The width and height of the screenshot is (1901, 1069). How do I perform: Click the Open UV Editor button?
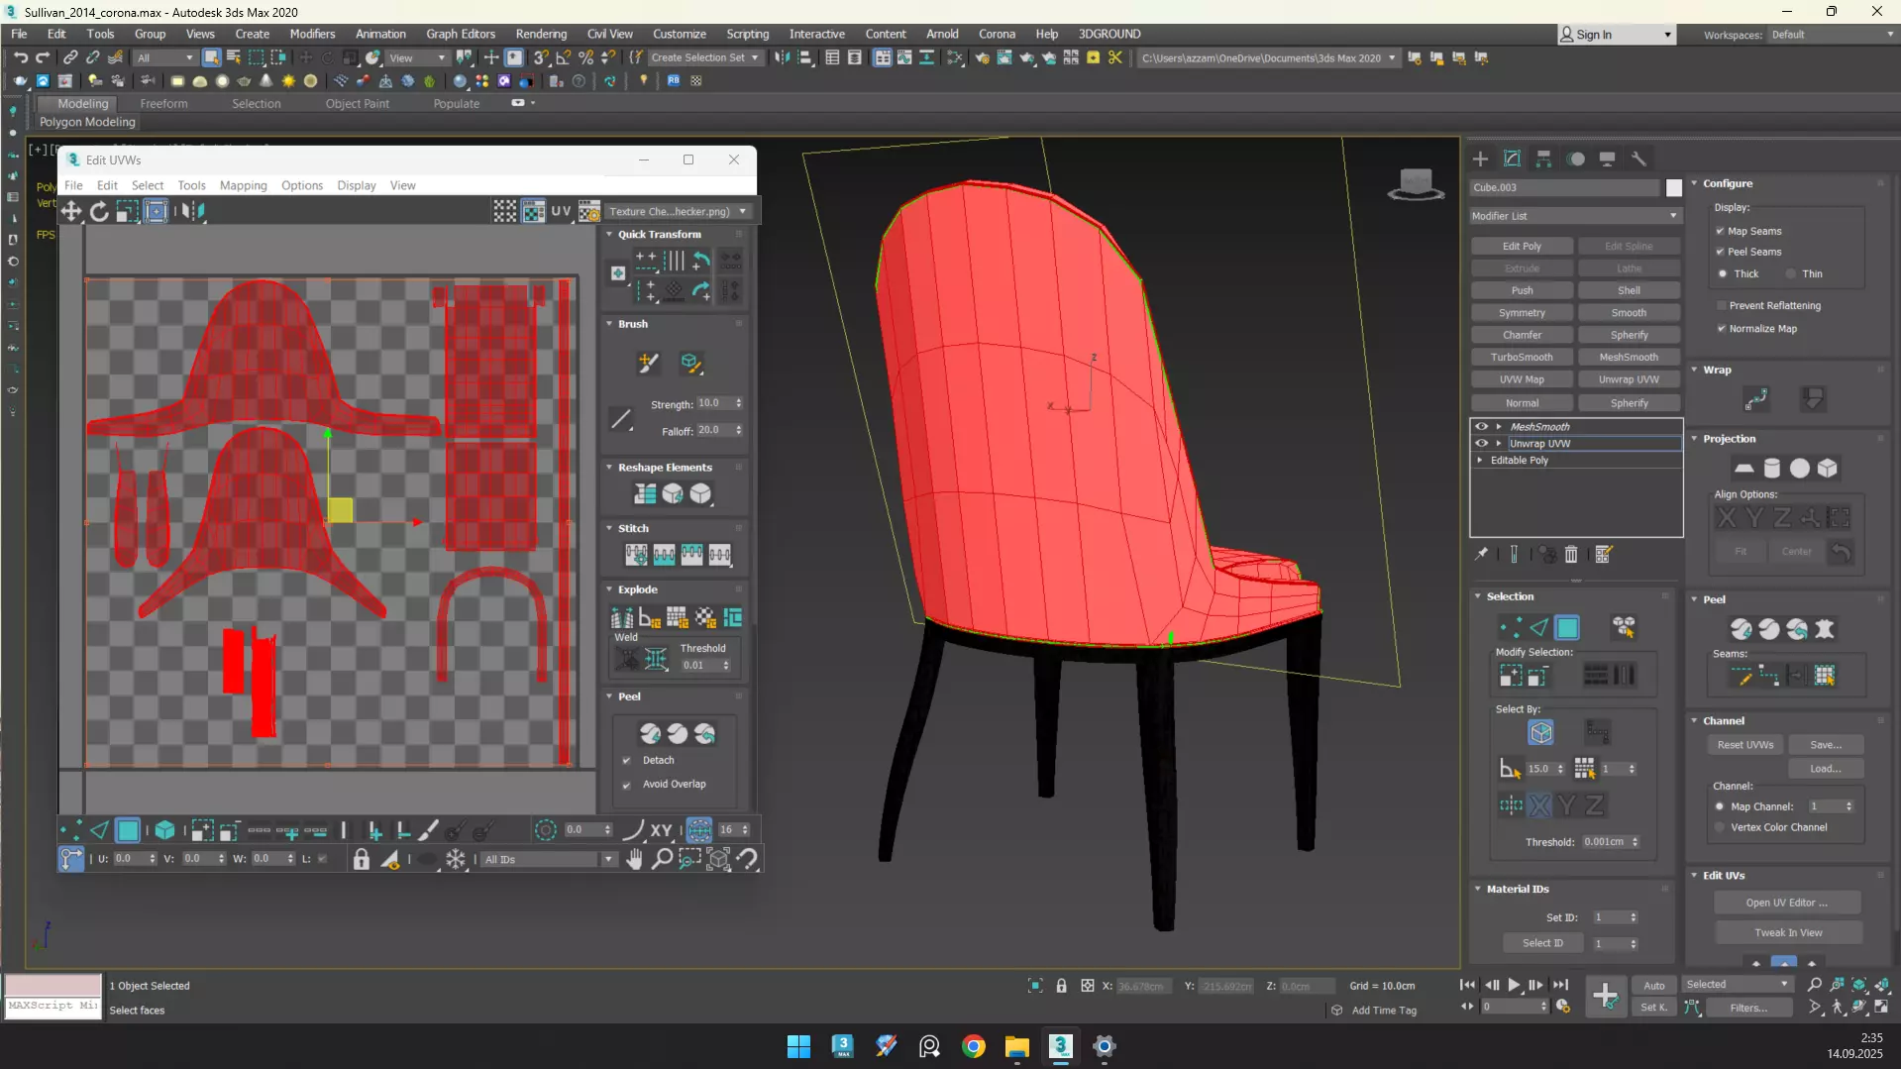tap(1786, 903)
